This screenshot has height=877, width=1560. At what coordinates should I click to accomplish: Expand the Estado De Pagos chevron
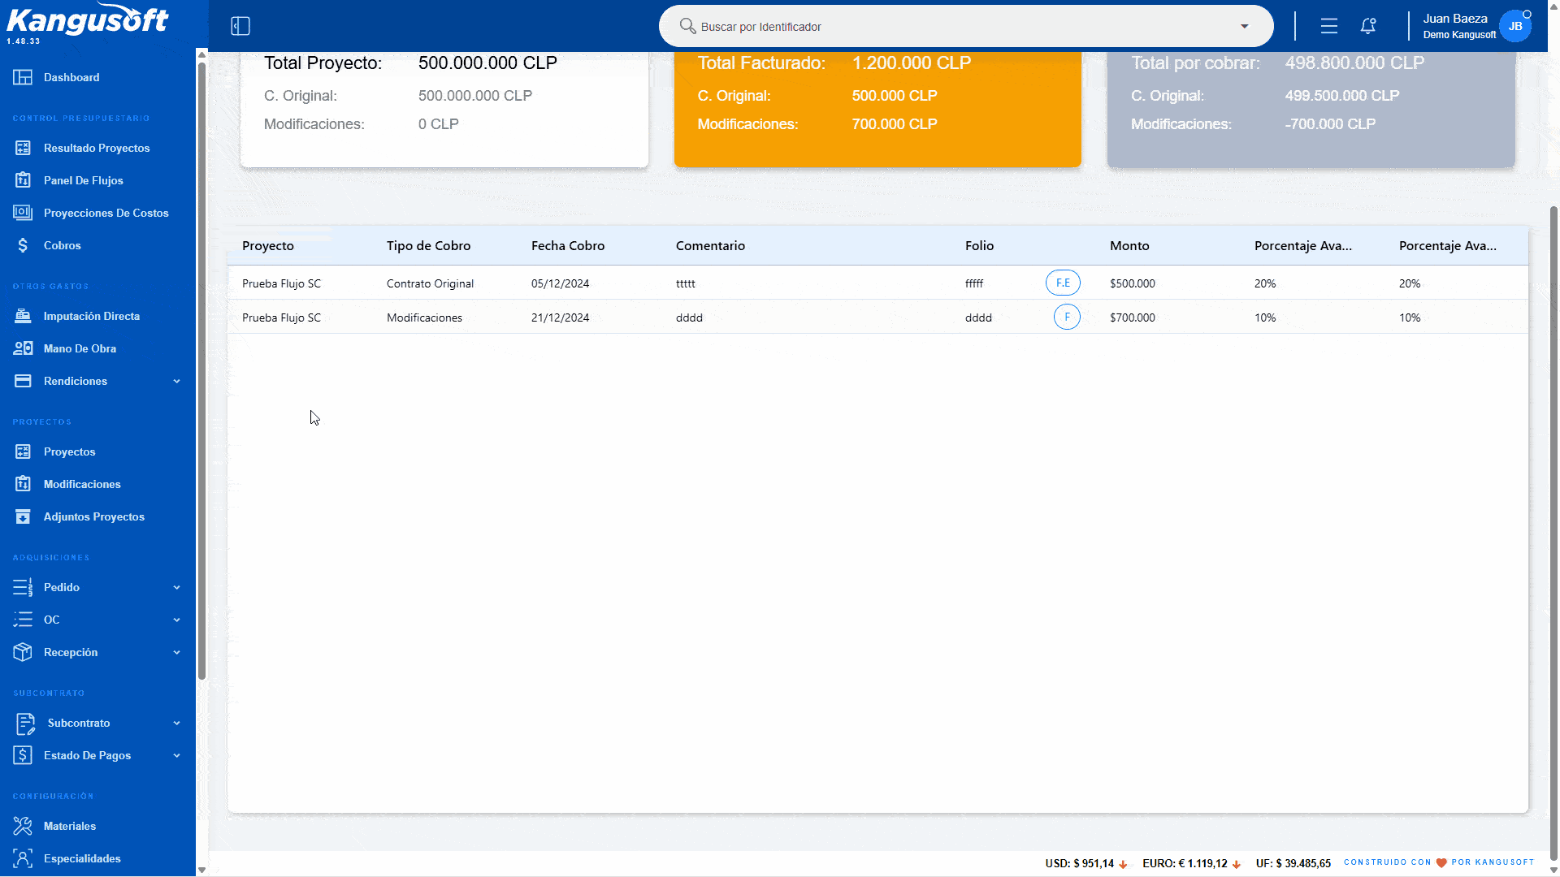pos(176,755)
